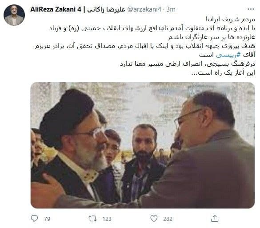Click the retweet count 123
Screen dimensions: 260x228
(x=107, y=219)
